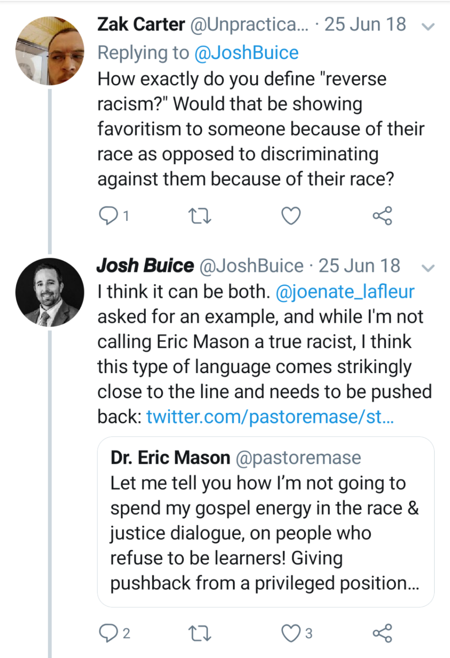
Task: Reply to Josh Buice's tweet
Action: point(108,633)
